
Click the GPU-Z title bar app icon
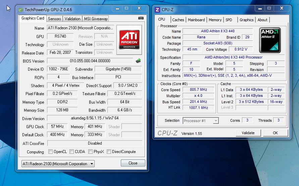20,9
